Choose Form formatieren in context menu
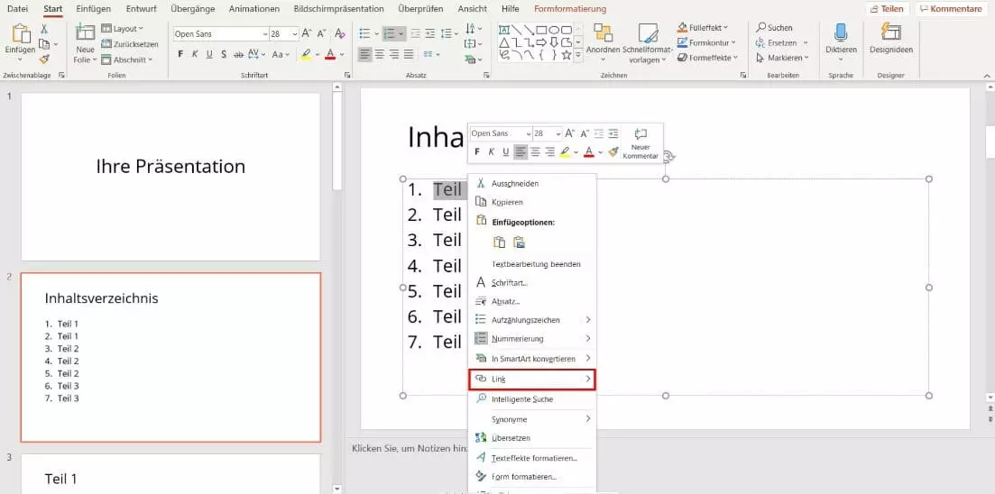The width and height of the screenshot is (995, 494). point(531,476)
